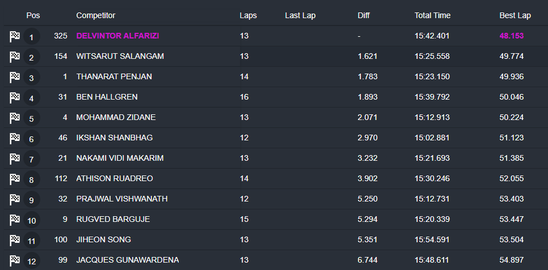Click the highlighted best lap 48.153
548x270 pixels.
tap(511, 36)
